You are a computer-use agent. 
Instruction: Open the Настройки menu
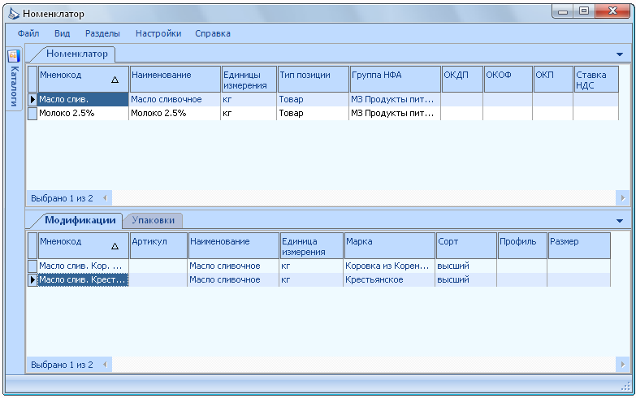pyautogui.click(x=158, y=33)
